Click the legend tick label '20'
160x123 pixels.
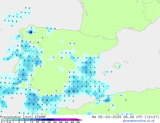pos(43,122)
